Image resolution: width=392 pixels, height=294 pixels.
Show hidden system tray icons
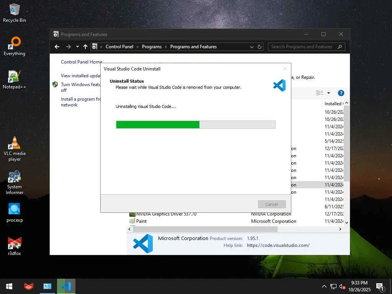324,286
